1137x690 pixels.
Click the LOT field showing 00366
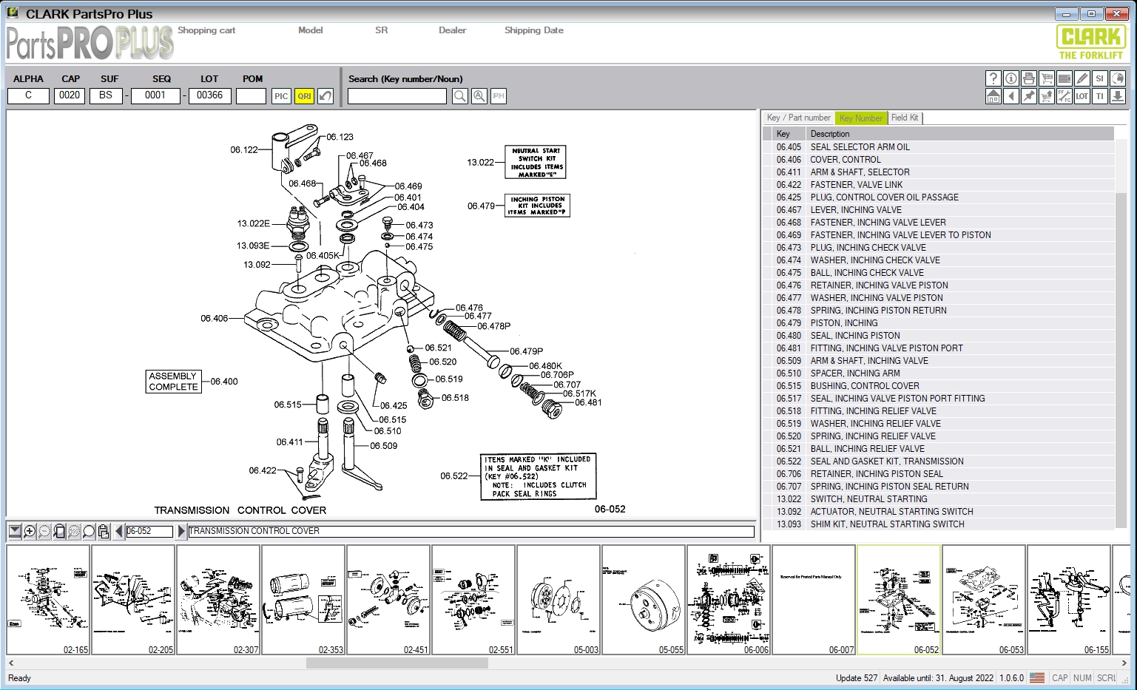[210, 95]
